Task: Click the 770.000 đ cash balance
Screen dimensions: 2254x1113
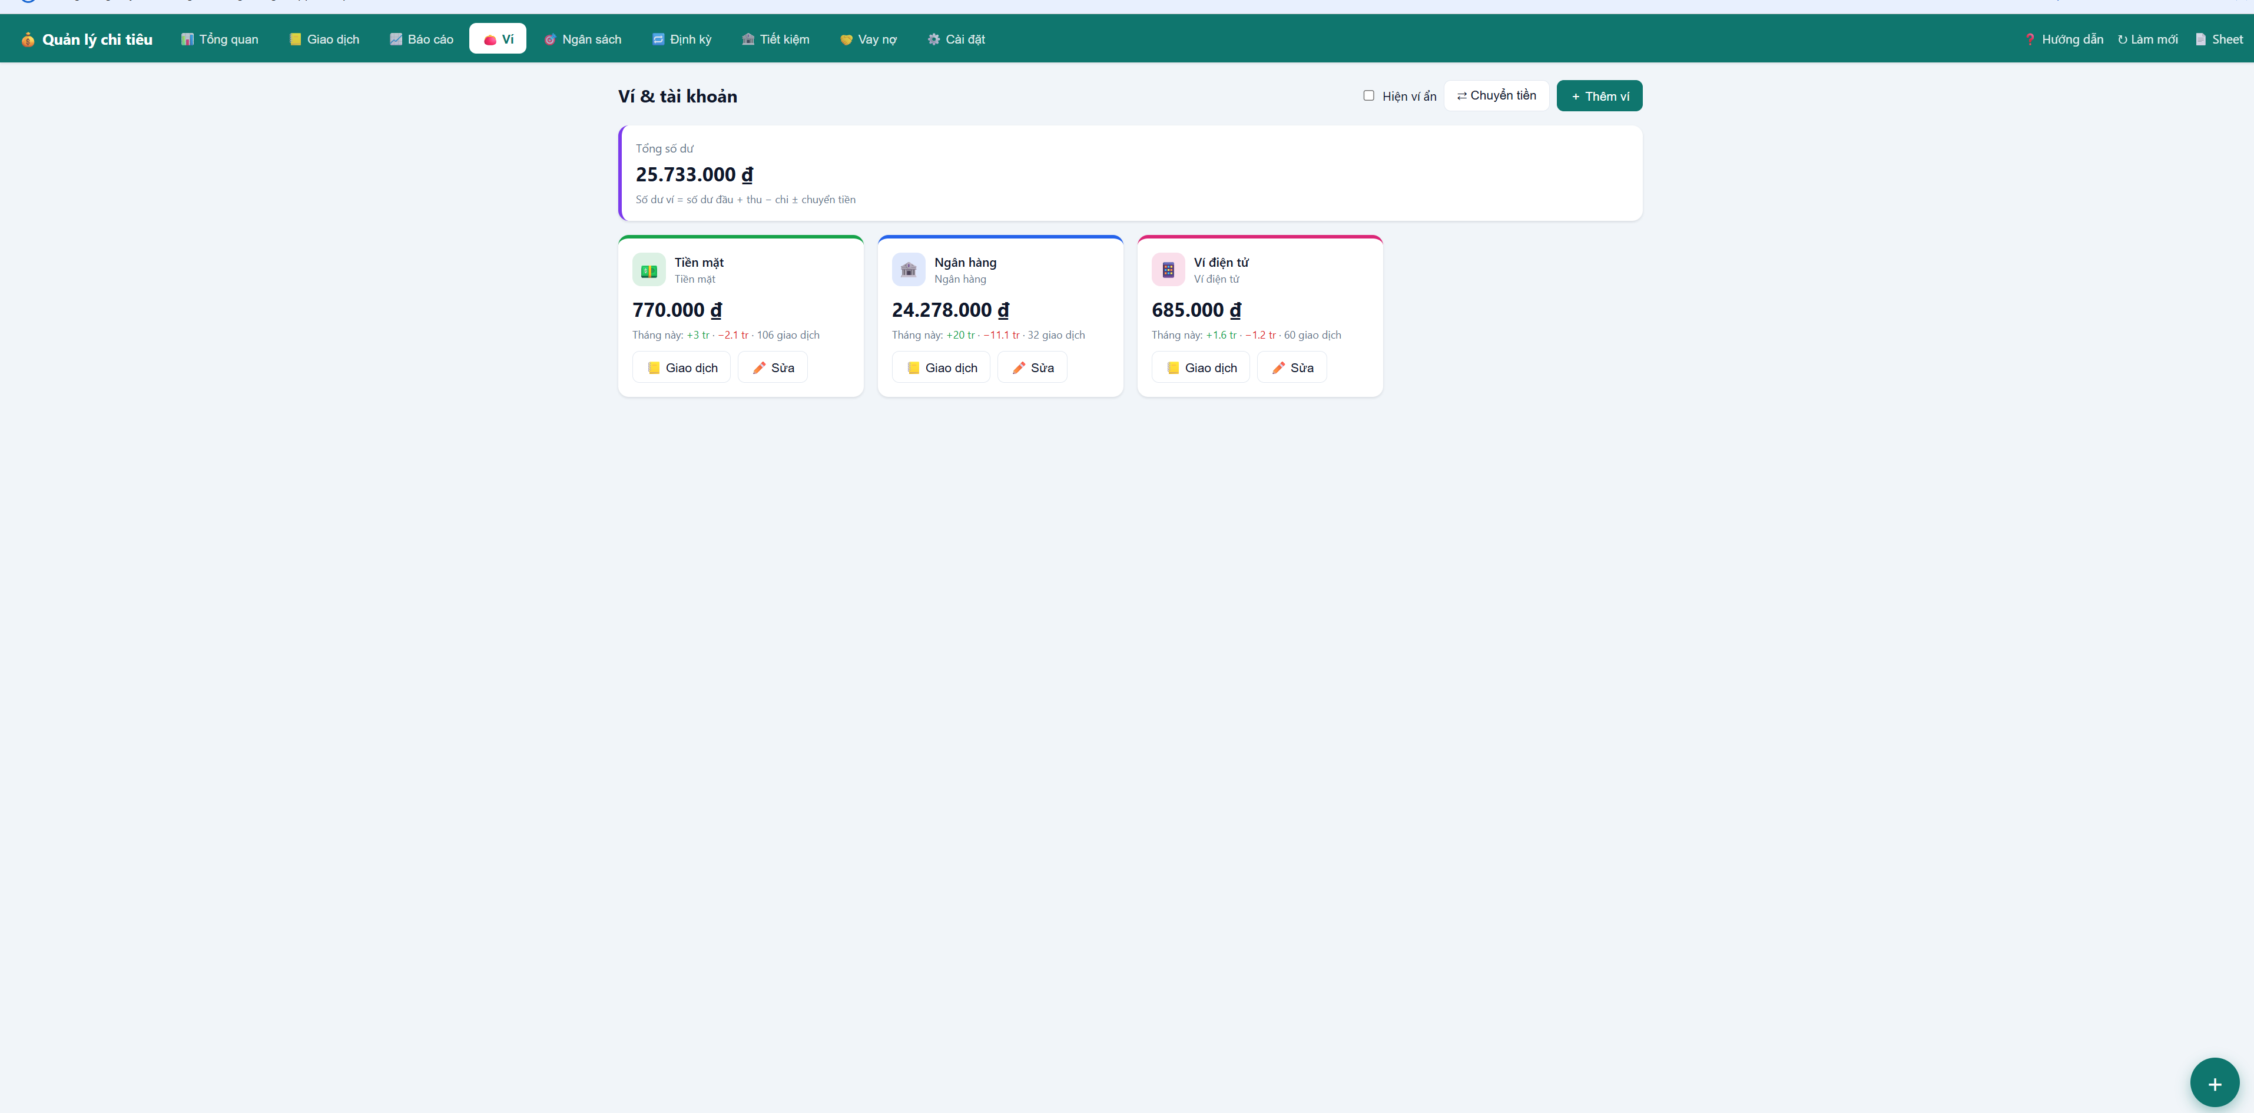Action: [677, 310]
